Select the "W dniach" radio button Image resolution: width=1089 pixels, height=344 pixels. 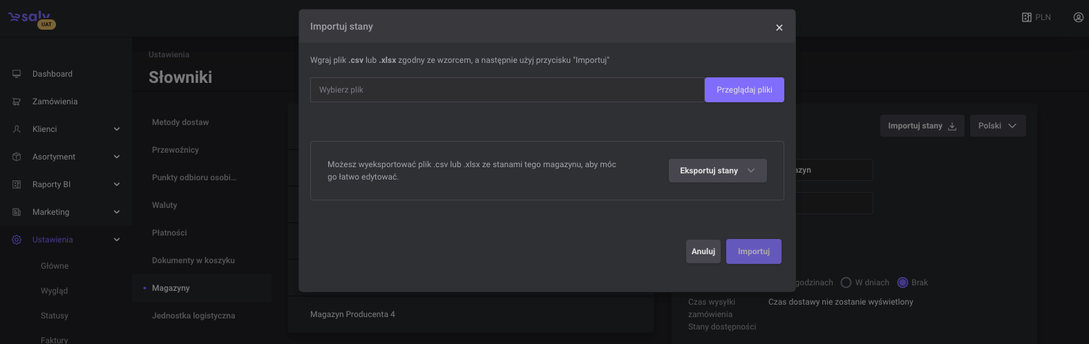coord(846,283)
